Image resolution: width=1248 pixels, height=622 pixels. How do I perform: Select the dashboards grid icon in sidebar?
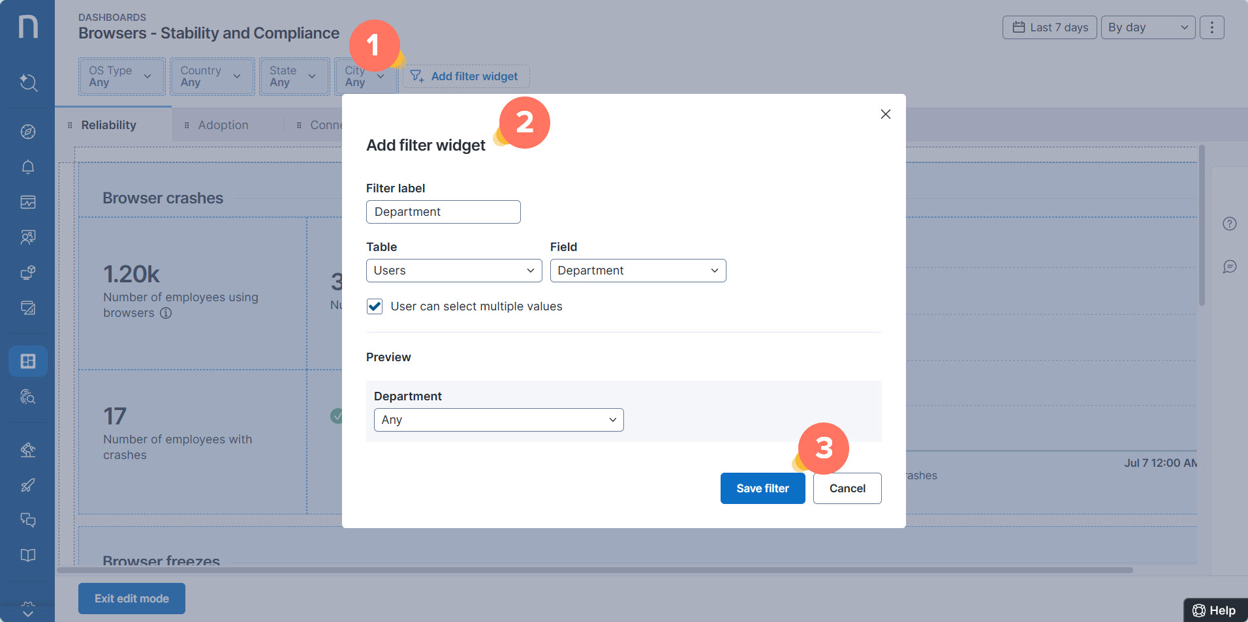[27, 361]
